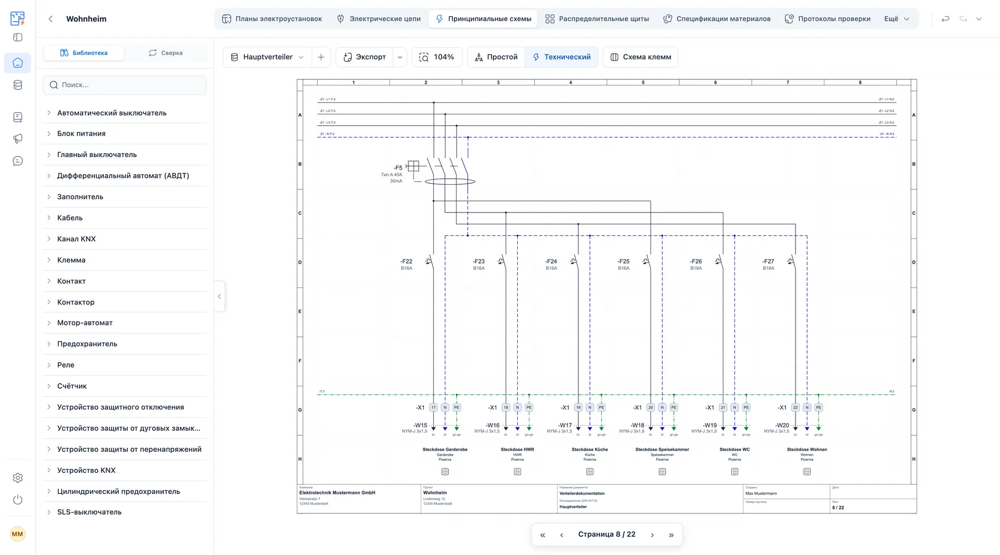Switch to Технический view mode
The width and height of the screenshot is (1000, 555).
coord(561,57)
